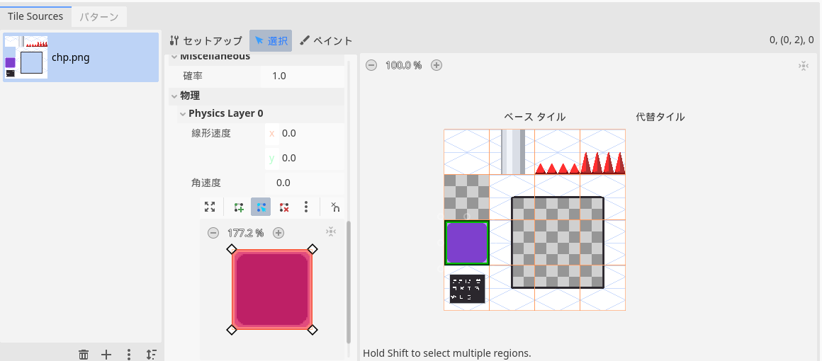822x361 pixels.
Task: Switch to the パターン tab
Action: click(x=98, y=16)
